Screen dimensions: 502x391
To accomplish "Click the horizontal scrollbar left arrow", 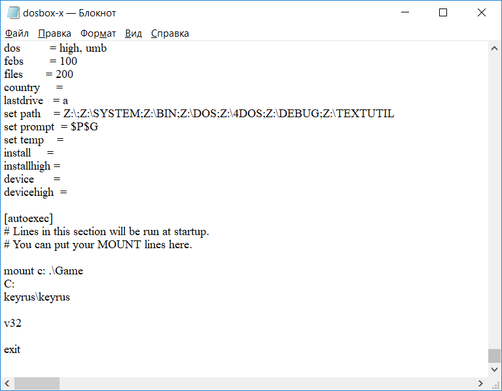I will [7, 384].
